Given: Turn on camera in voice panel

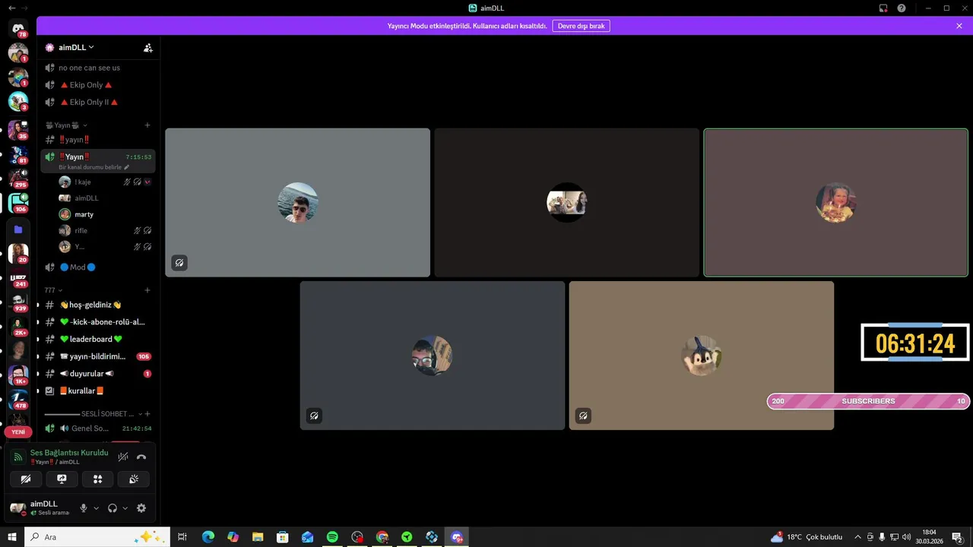Looking at the screenshot, I should pyautogui.click(x=26, y=479).
